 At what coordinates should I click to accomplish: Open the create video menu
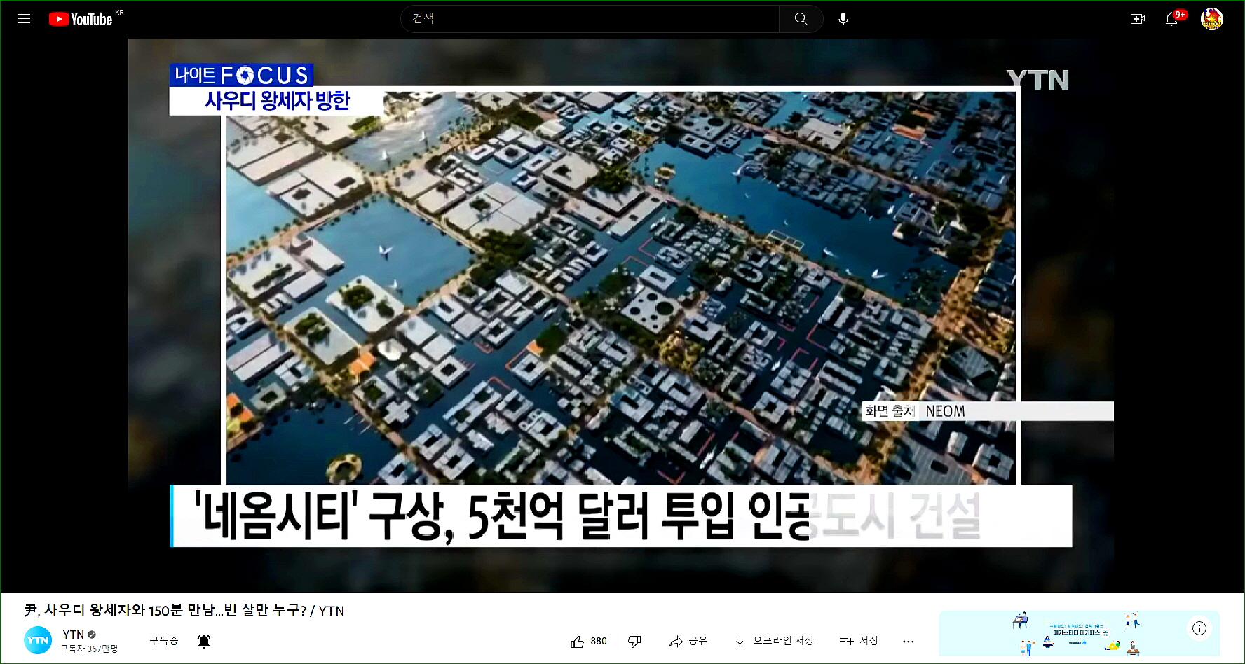(1137, 19)
